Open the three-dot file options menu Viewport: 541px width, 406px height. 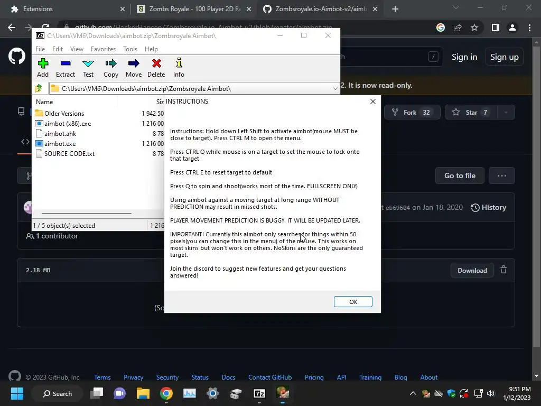click(x=502, y=176)
